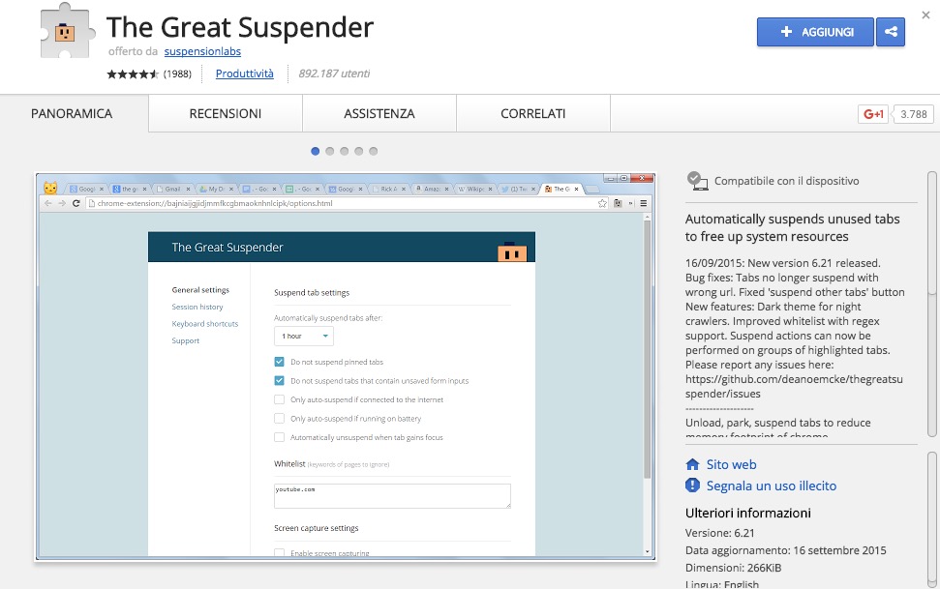Click the extension options screenshot preview

pos(344,368)
